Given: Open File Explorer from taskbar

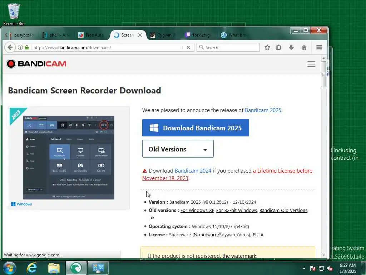Looking at the screenshot, I should pos(54,268).
